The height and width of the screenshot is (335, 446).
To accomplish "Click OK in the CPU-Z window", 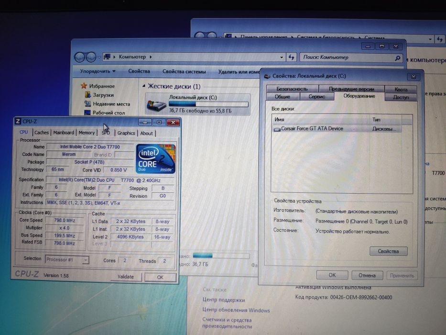I will point(160,277).
